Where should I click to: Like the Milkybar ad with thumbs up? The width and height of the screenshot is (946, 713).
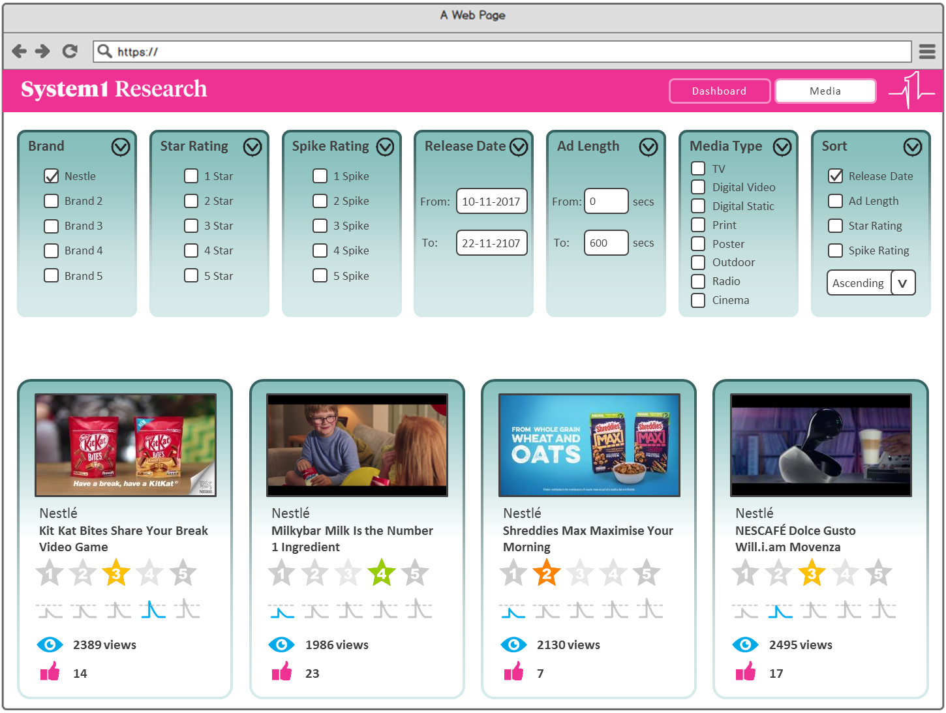coord(282,671)
